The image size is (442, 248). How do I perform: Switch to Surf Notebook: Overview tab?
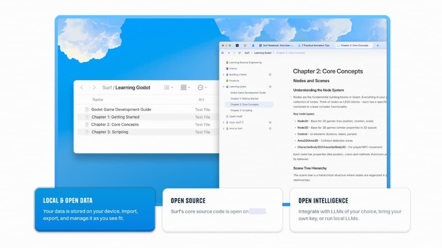pyautogui.click(x=276, y=46)
